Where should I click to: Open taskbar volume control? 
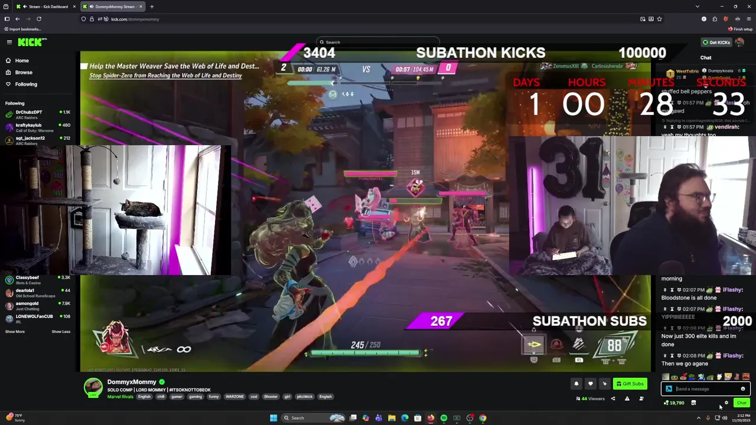coord(725,418)
